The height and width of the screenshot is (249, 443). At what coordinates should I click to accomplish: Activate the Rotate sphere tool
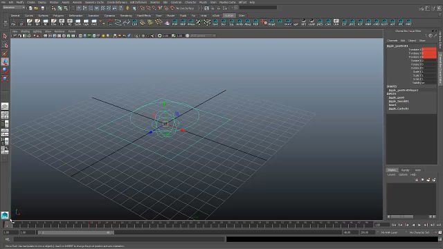[5, 70]
